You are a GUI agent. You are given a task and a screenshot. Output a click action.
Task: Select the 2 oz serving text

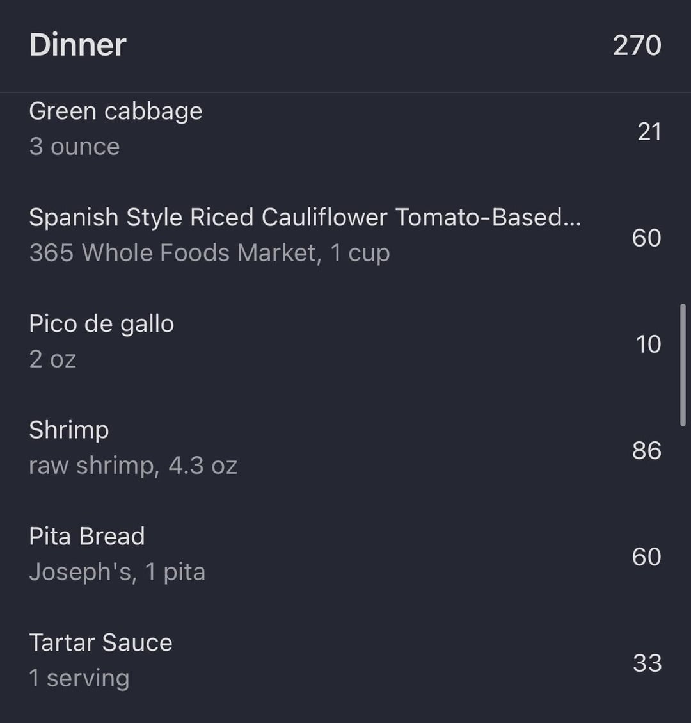coord(52,359)
